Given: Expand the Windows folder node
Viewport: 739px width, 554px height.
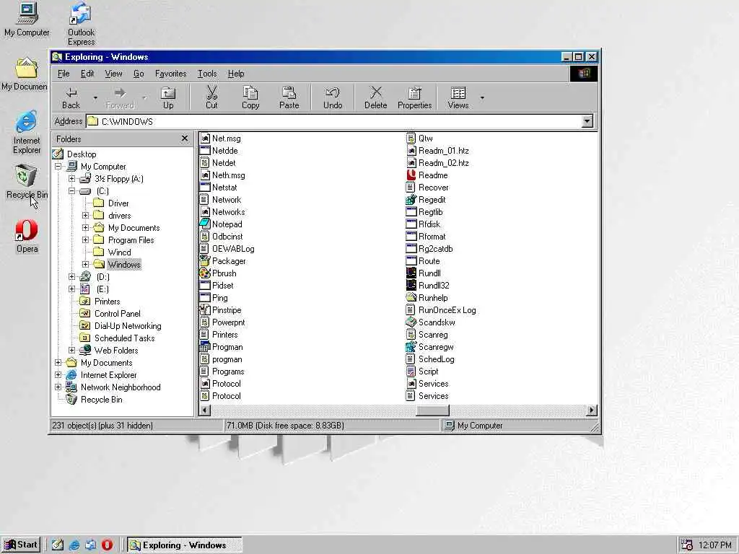Looking at the screenshot, I should pyautogui.click(x=85, y=264).
